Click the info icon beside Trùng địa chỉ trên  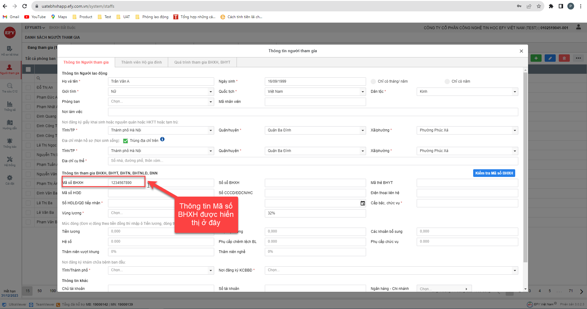click(x=162, y=139)
